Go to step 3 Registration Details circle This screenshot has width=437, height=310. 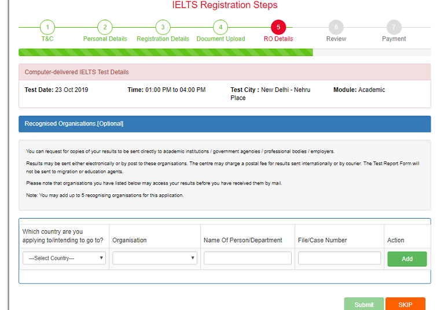coord(163,27)
